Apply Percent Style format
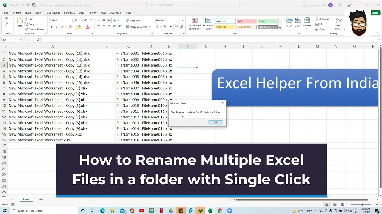Viewport: 382px width, 214px height. [165, 27]
